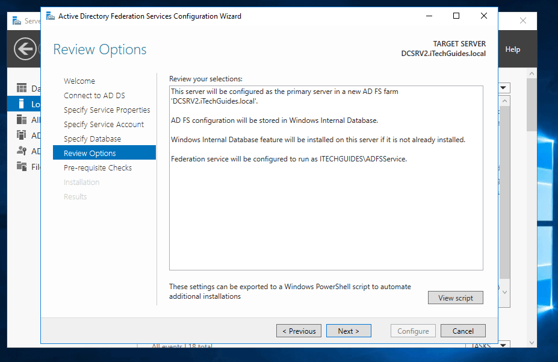
Task: Click Help in Server Manager
Action: (x=513, y=49)
